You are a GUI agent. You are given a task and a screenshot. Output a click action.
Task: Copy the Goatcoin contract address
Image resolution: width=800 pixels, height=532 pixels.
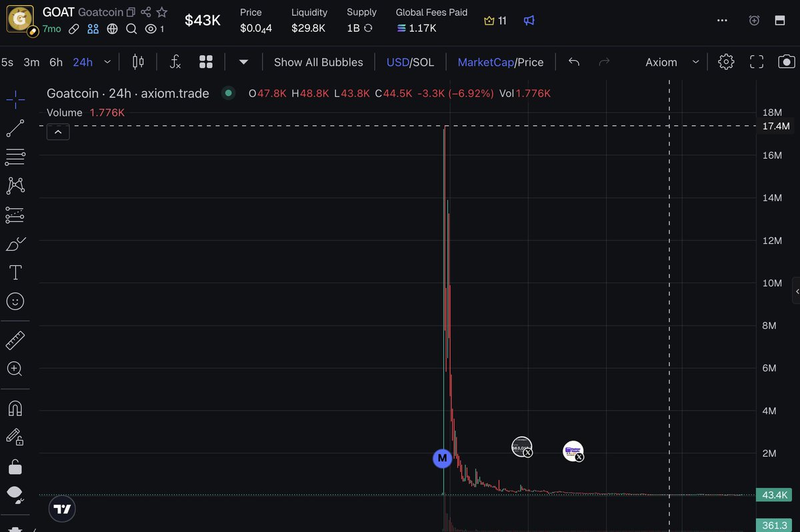tap(131, 12)
